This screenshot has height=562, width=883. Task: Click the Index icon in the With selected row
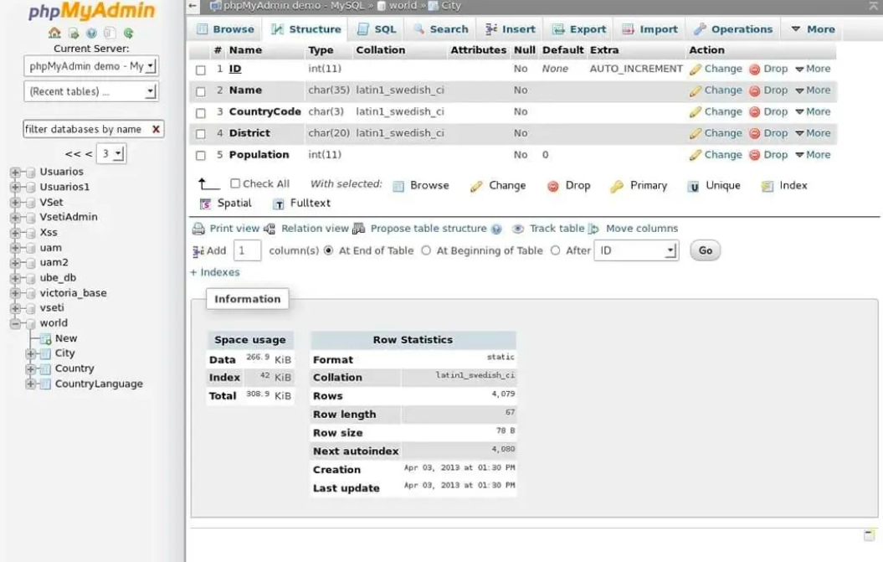tap(767, 186)
